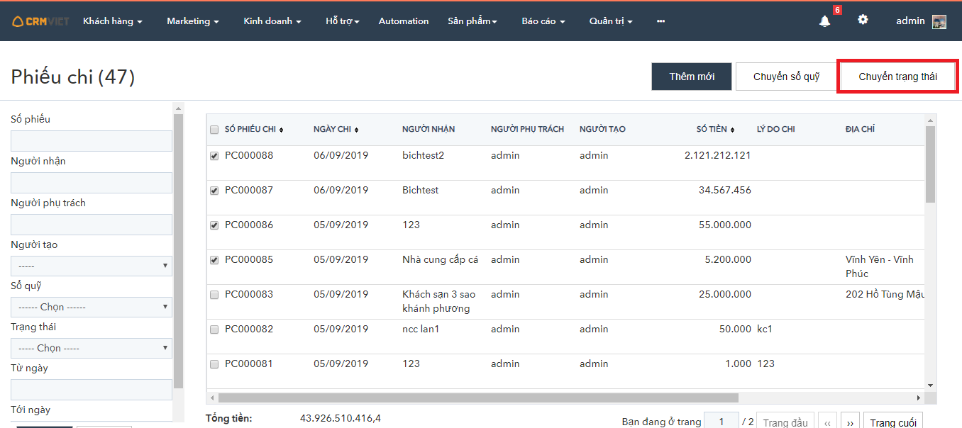Click total amount 43.926.510.416,4
The width and height of the screenshot is (962, 428).
[341, 419]
